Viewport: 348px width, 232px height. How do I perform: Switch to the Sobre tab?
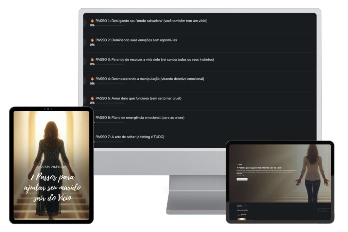coord(246,205)
